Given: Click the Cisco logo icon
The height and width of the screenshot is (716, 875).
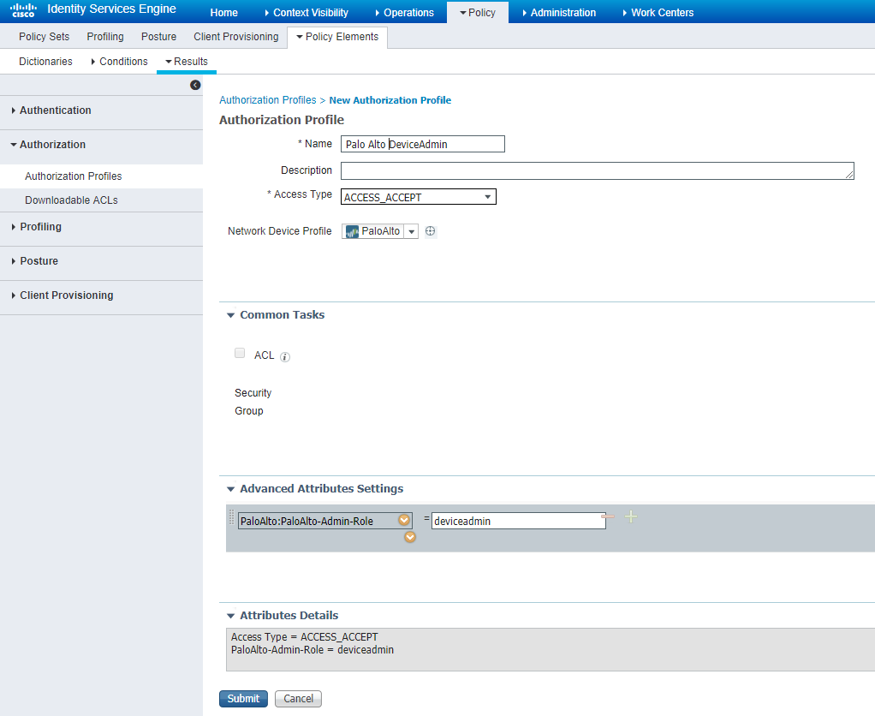Looking at the screenshot, I should (23, 10).
